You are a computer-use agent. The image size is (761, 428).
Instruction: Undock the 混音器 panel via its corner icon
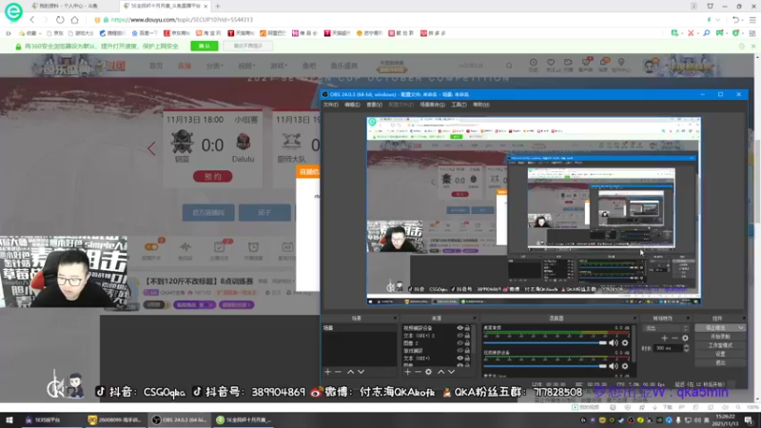click(634, 319)
